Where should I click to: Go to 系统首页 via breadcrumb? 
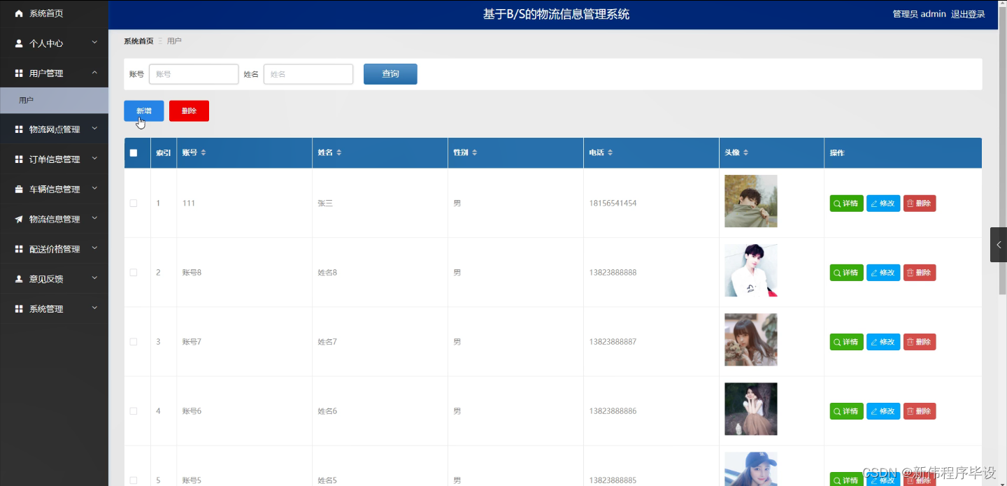tap(138, 41)
